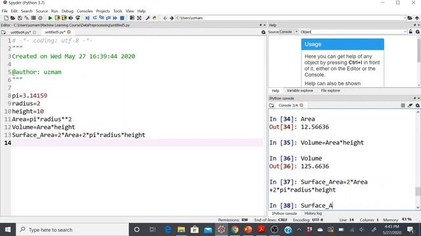This screenshot has height=236, width=421.
Task: Clear the IPython console with the eraser
Action: tap(410, 106)
